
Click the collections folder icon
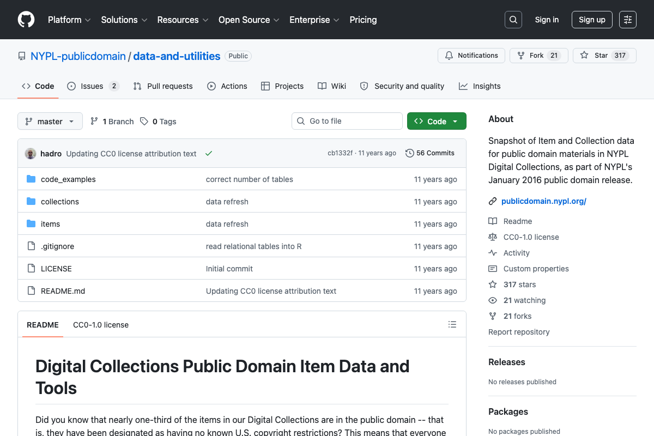31,202
